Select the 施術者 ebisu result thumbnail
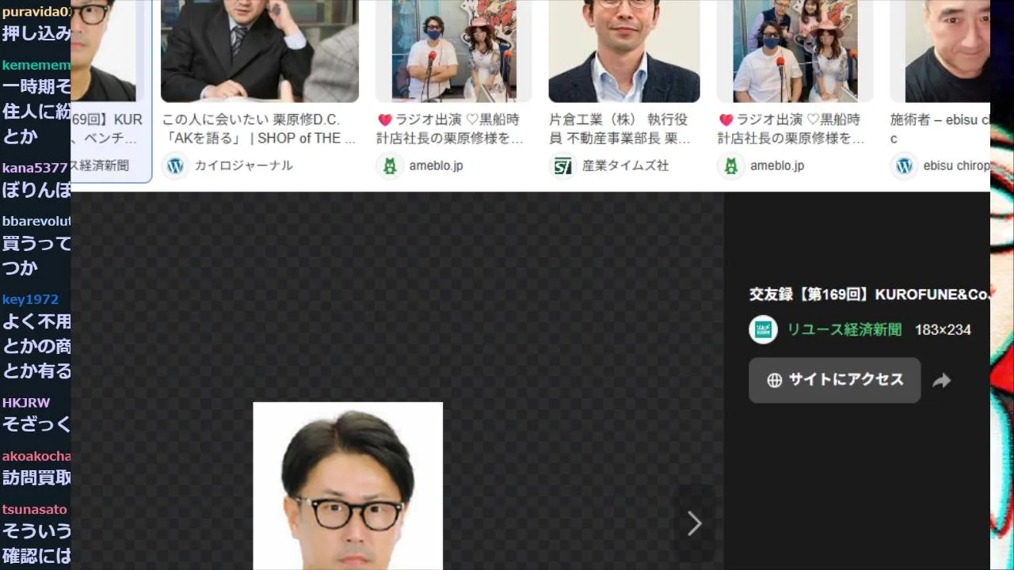1014x570 pixels. 940,51
